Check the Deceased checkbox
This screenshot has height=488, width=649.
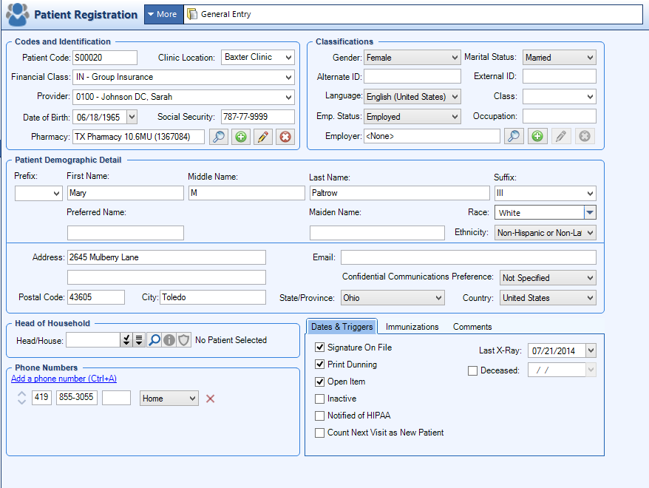coord(473,371)
